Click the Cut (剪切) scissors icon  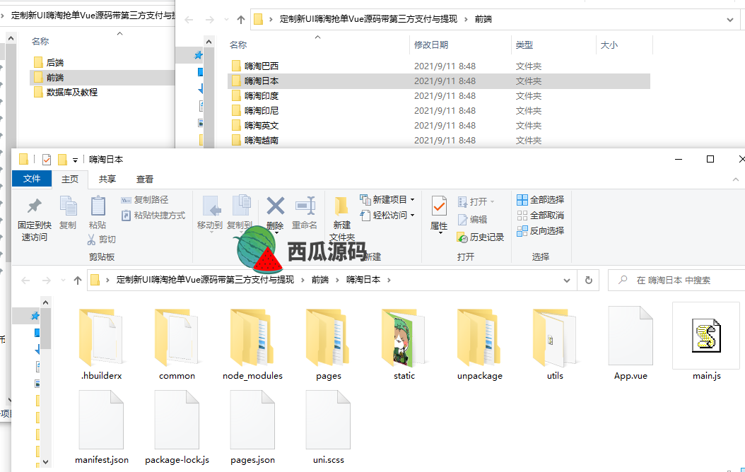coord(92,240)
